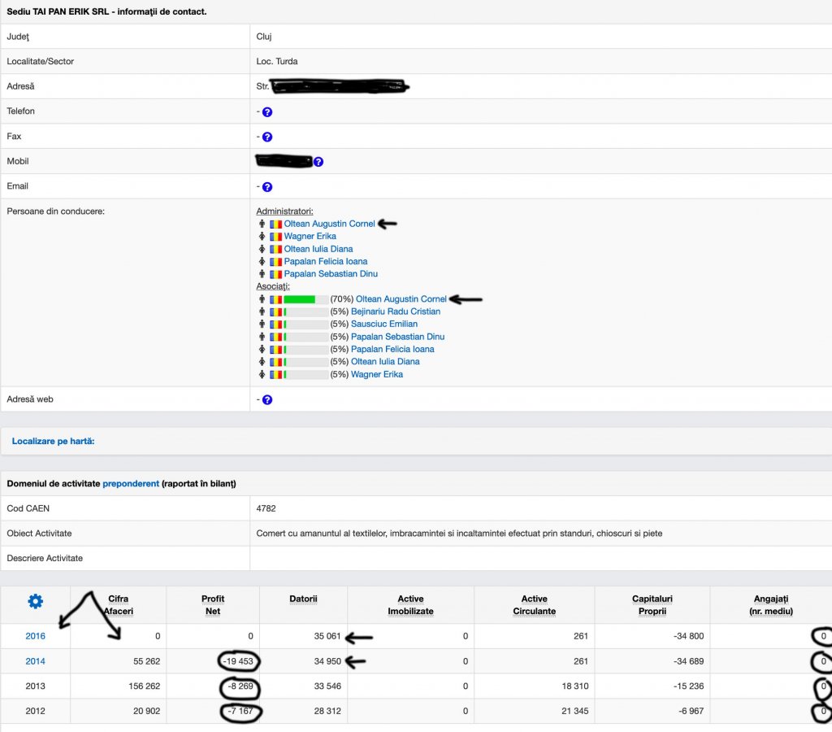Open the 70% associate Oltean Augustin Cornel link

(x=401, y=299)
